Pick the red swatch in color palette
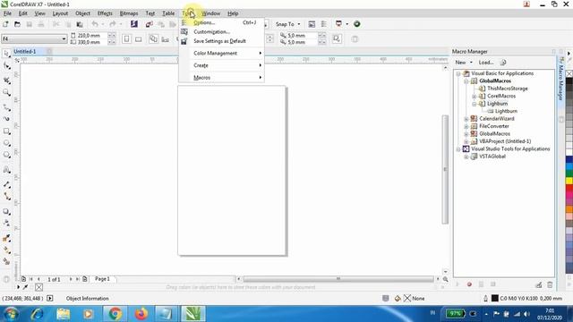 coord(569,188)
